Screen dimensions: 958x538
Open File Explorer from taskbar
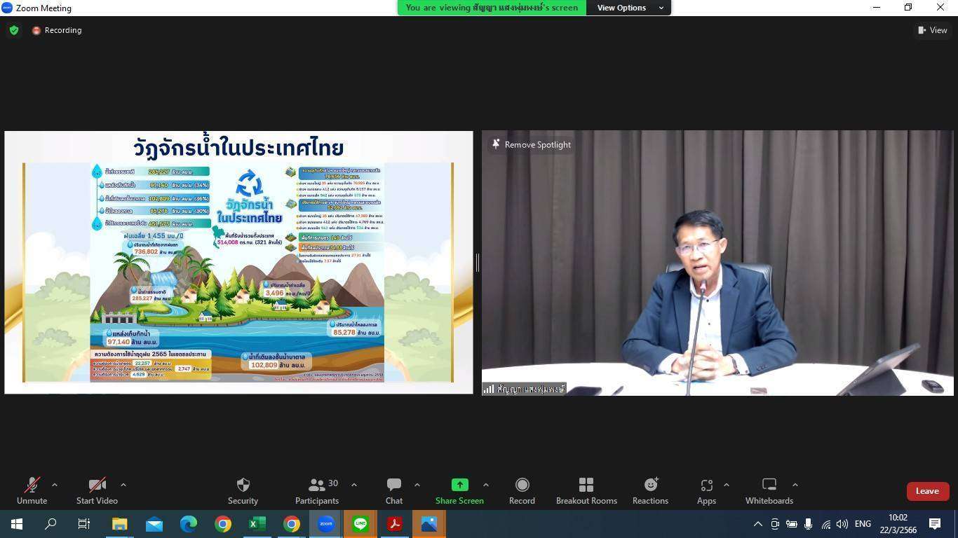point(120,524)
